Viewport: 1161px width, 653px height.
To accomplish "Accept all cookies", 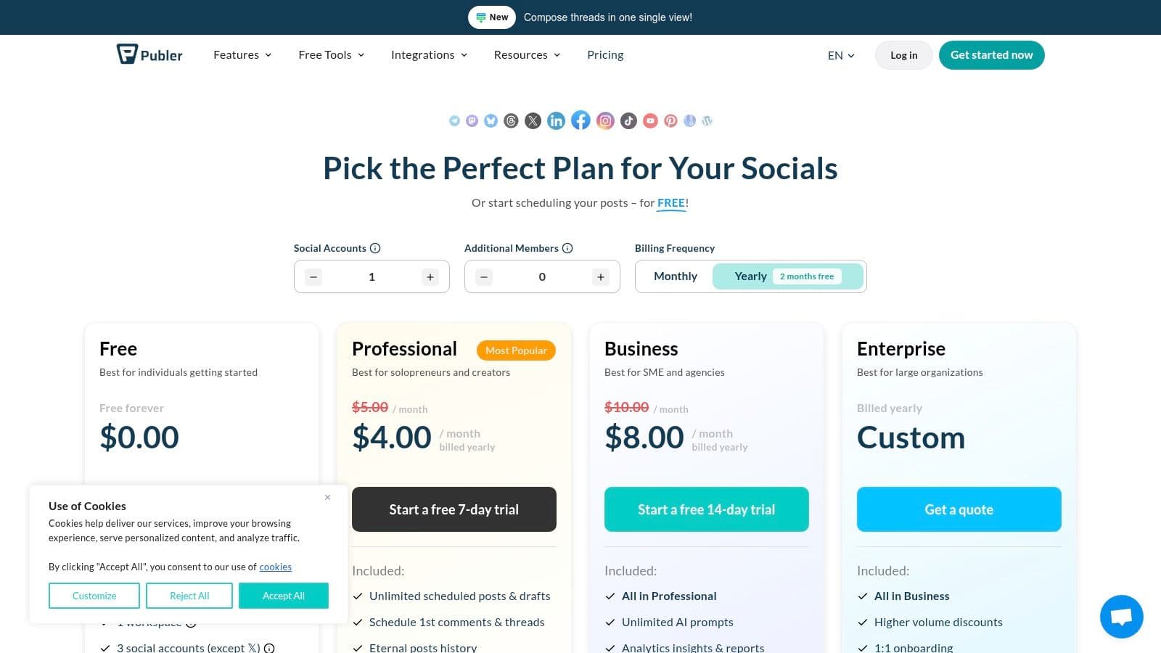I will point(284,596).
